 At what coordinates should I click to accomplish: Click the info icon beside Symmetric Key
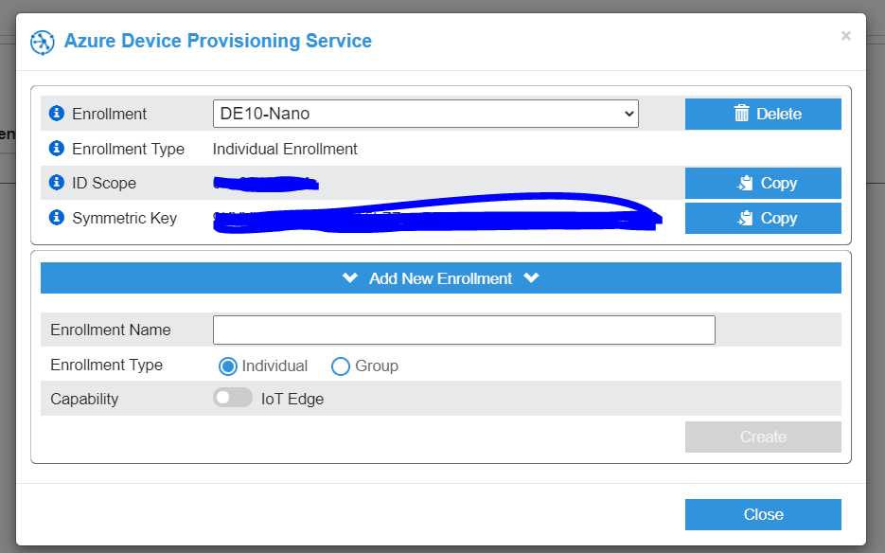pyautogui.click(x=57, y=218)
